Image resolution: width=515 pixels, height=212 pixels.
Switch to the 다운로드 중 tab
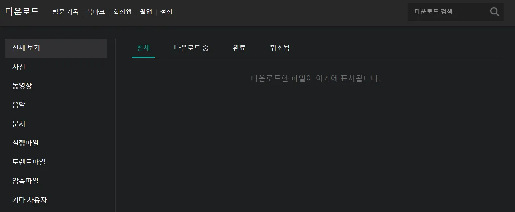tap(191, 48)
